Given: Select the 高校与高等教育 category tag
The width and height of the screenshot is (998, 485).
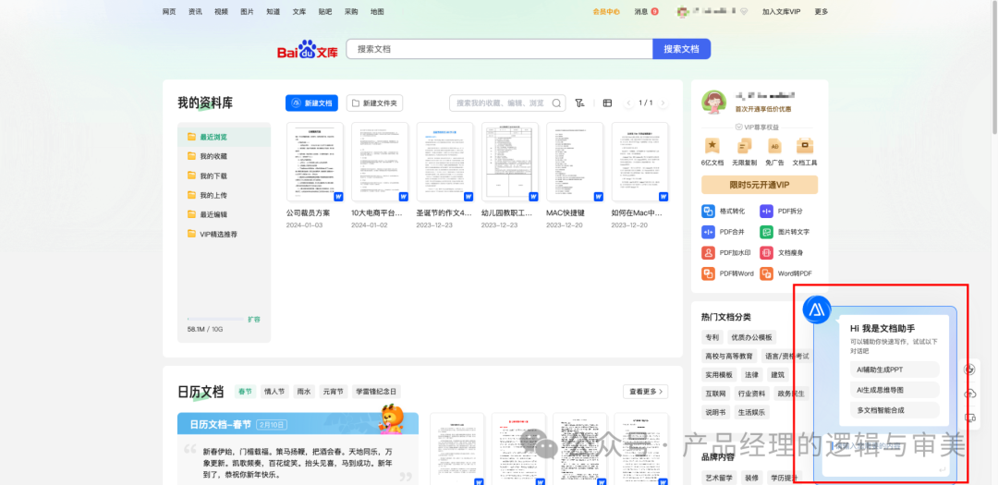Looking at the screenshot, I should point(729,356).
